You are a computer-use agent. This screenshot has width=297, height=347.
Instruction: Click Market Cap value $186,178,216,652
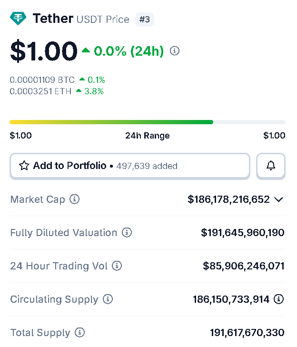(228, 199)
